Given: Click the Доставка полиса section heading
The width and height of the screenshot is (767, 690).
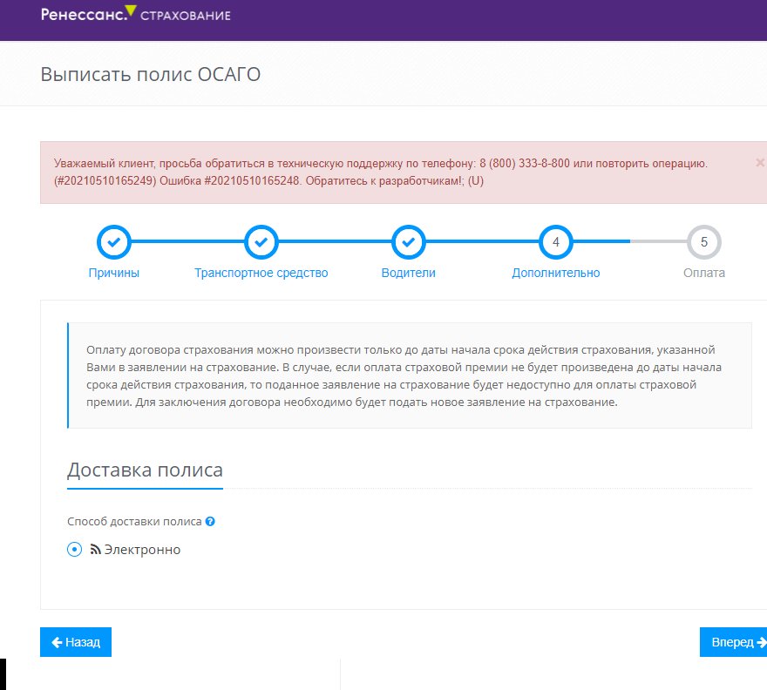Looking at the screenshot, I should [x=145, y=470].
